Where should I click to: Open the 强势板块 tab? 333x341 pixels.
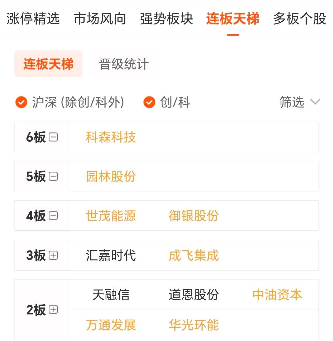point(166,19)
